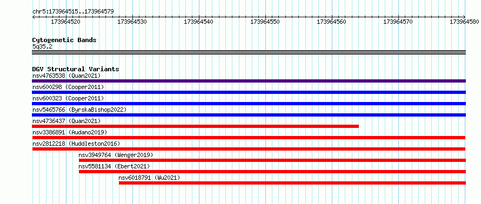
Task: Click ruler position 173964540
Action: (x=199, y=22)
